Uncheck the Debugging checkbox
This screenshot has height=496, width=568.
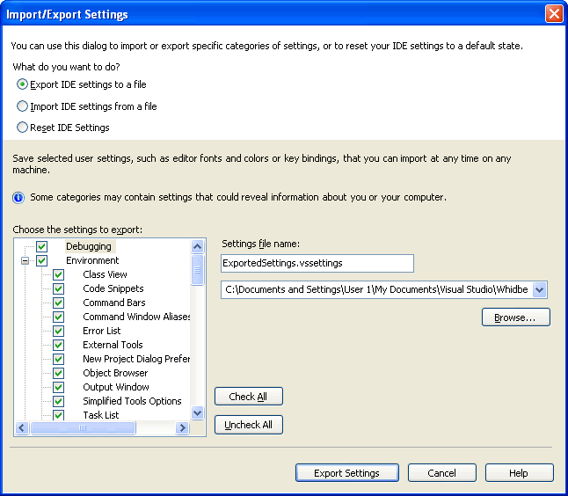(x=41, y=247)
